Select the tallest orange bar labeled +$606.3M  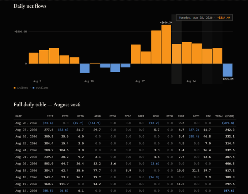click(166, 44)
